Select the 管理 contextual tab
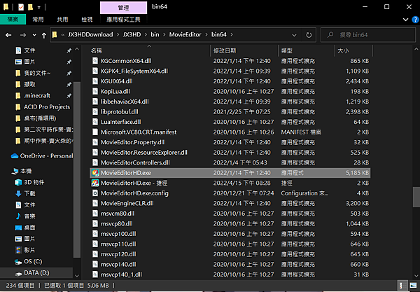The width and height of the screenshot is (420, 292). [123, 8]
